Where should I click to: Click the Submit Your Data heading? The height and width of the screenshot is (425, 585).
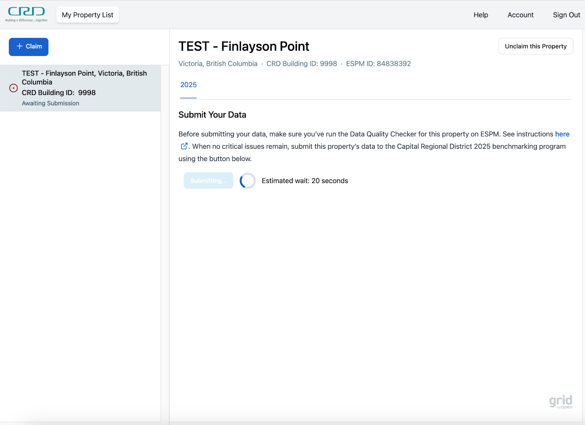pyautogui.click(x=212, y=115)
